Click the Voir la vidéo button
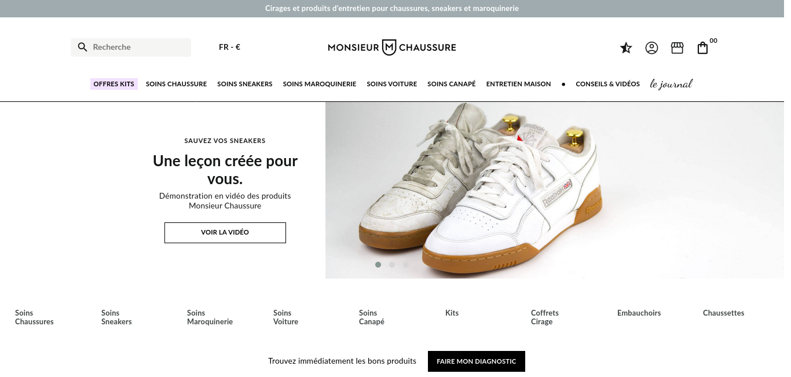This screenshot has height=377, width=791. click(x=225, y=232)
